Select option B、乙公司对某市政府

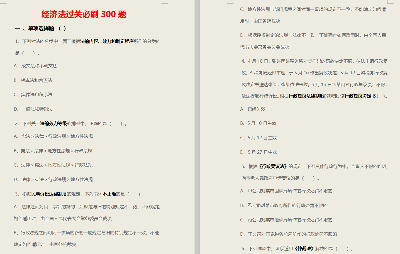pyautogui.click(x=284, y=206)
